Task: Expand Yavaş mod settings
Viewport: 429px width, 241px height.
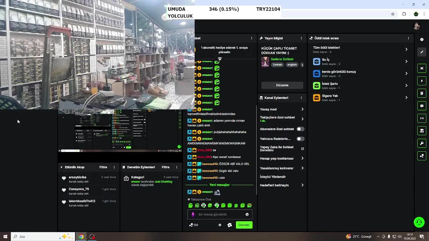Action: [x=282, y=109]
